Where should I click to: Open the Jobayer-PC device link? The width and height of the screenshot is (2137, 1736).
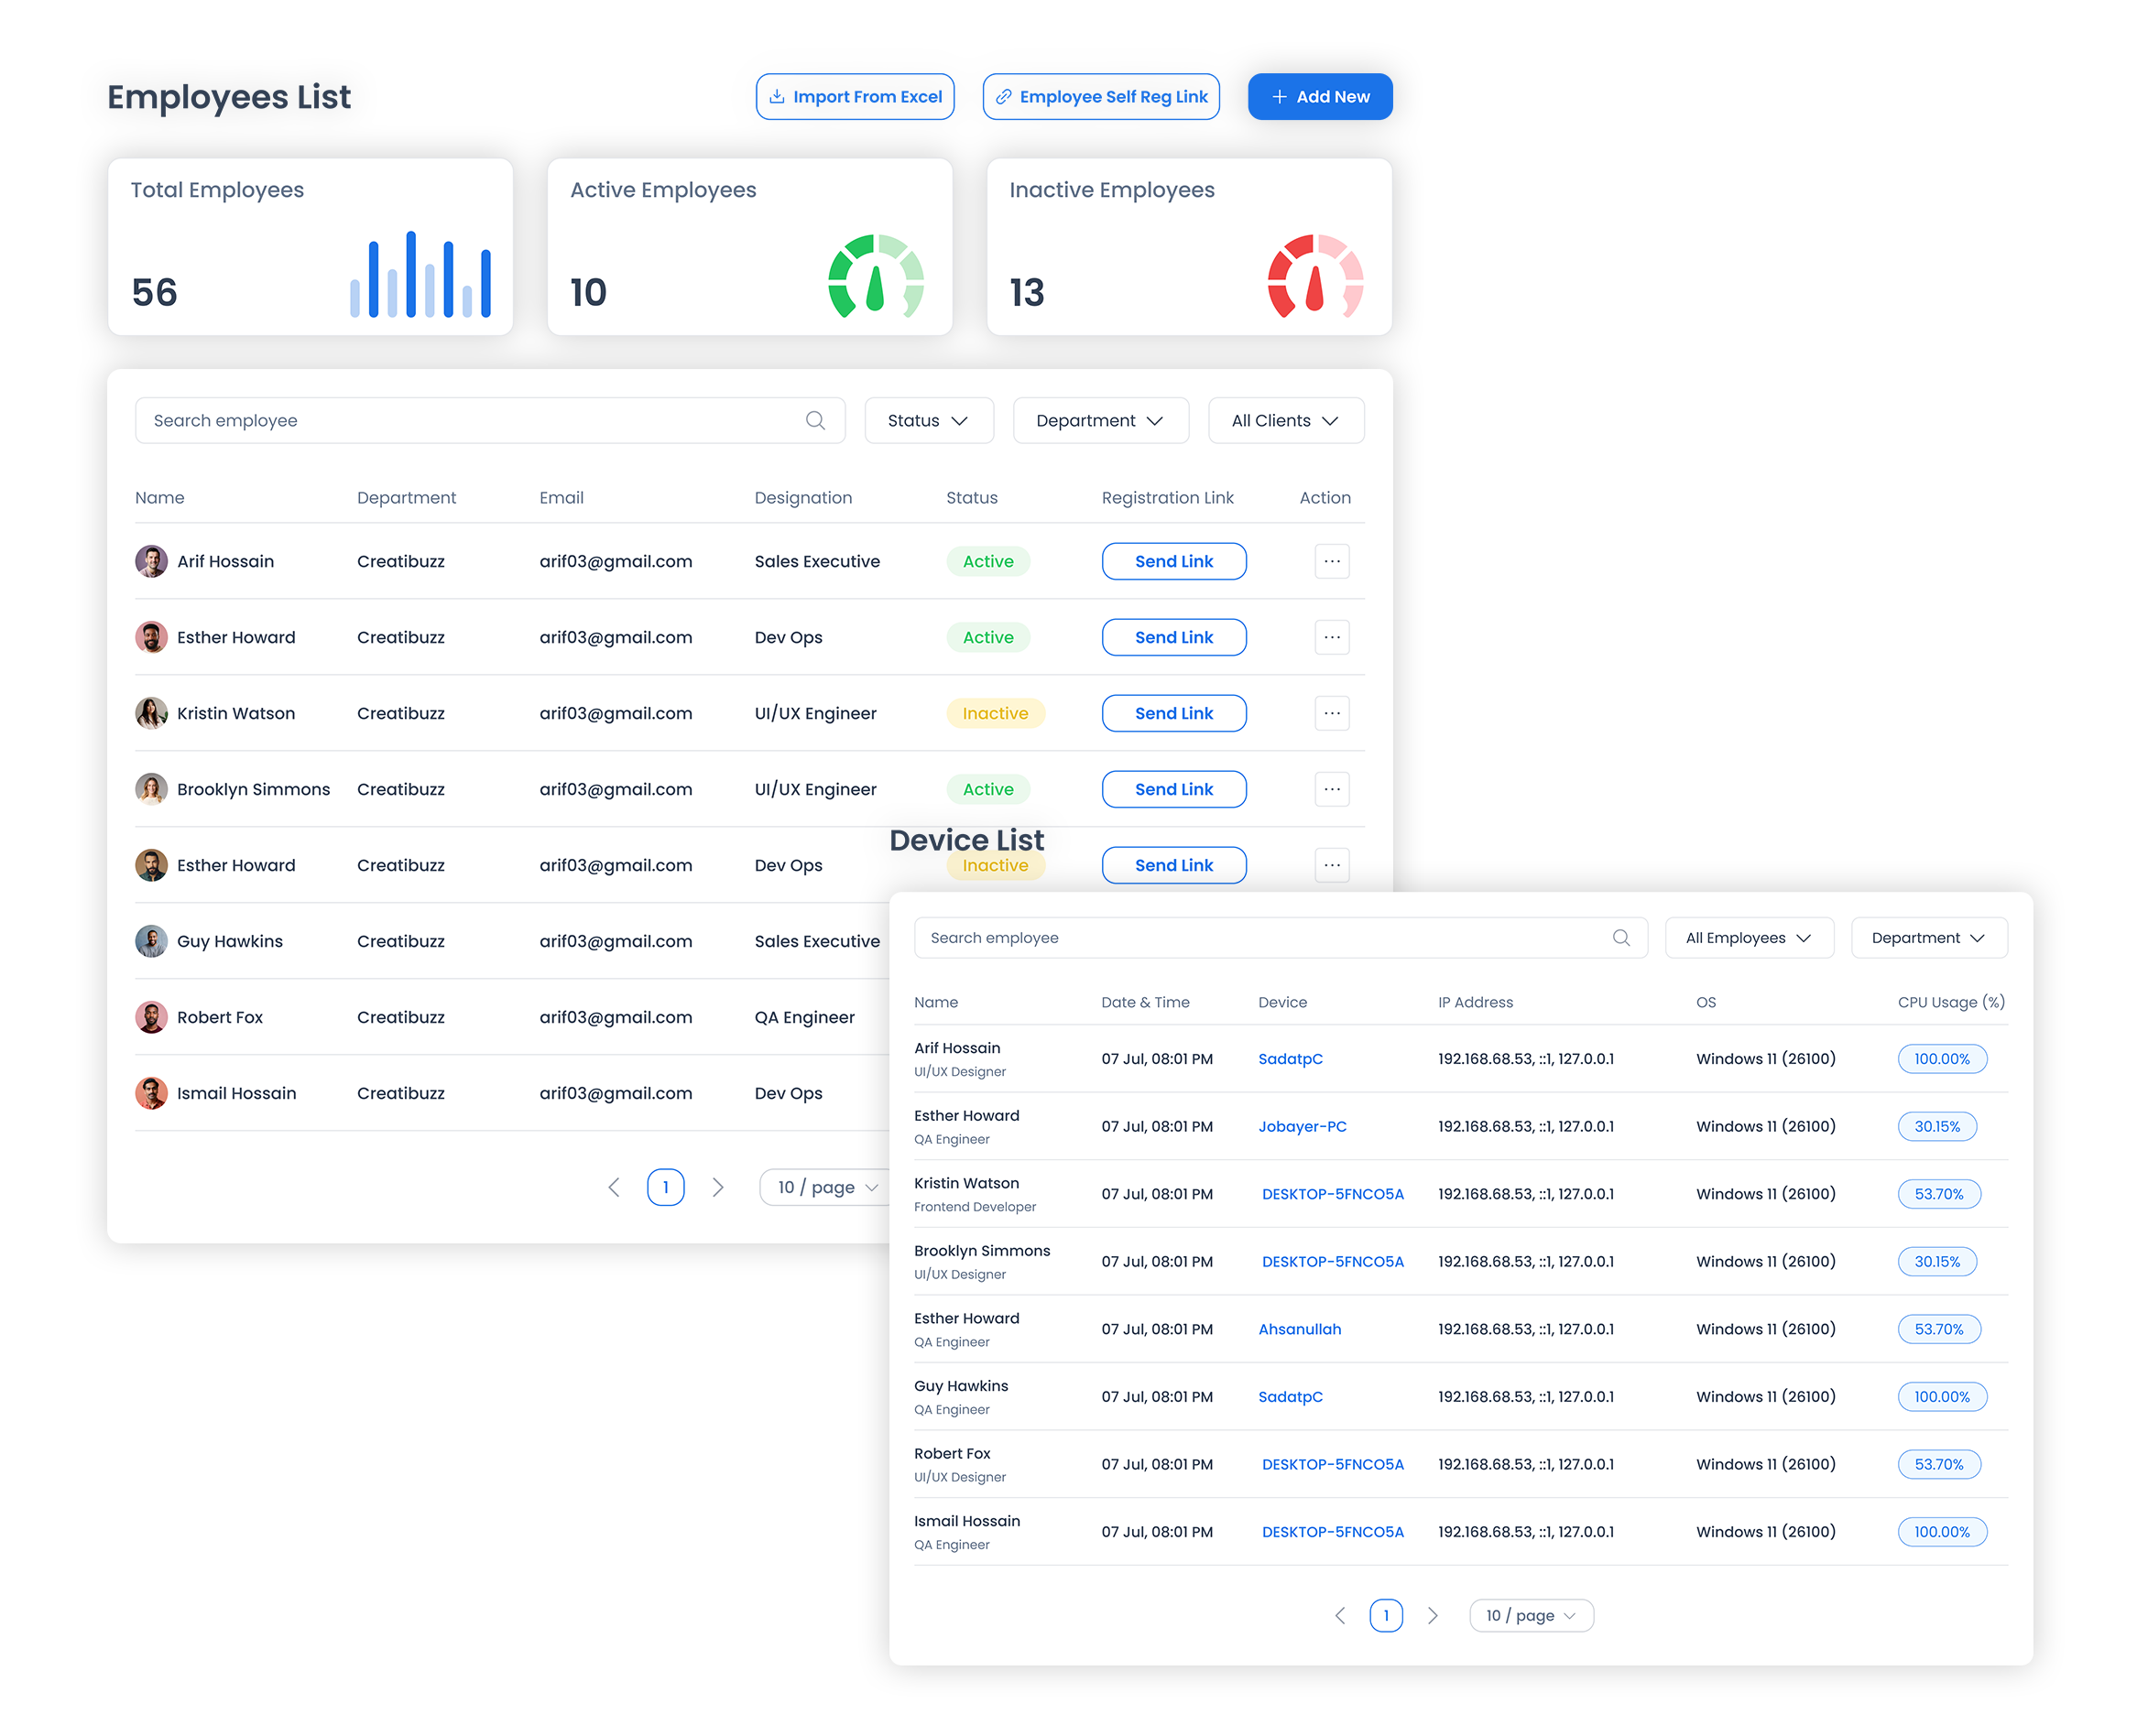(1302, 1127)
